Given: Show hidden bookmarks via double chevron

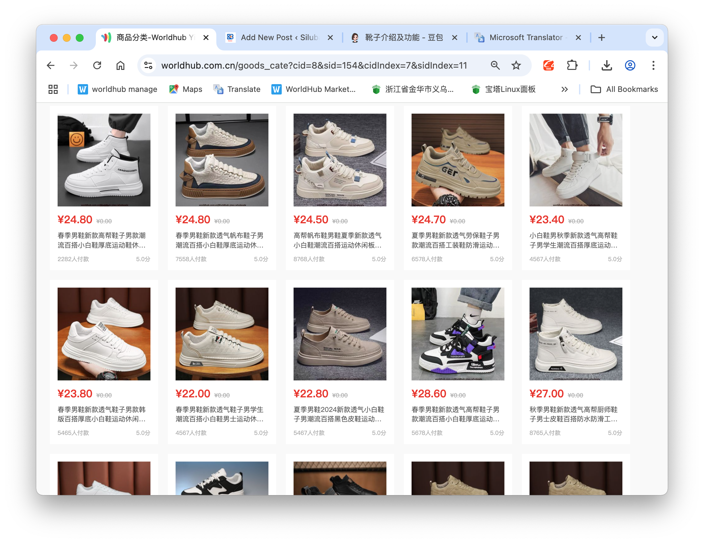Looking at the screenshot, I should pos(564,89).
